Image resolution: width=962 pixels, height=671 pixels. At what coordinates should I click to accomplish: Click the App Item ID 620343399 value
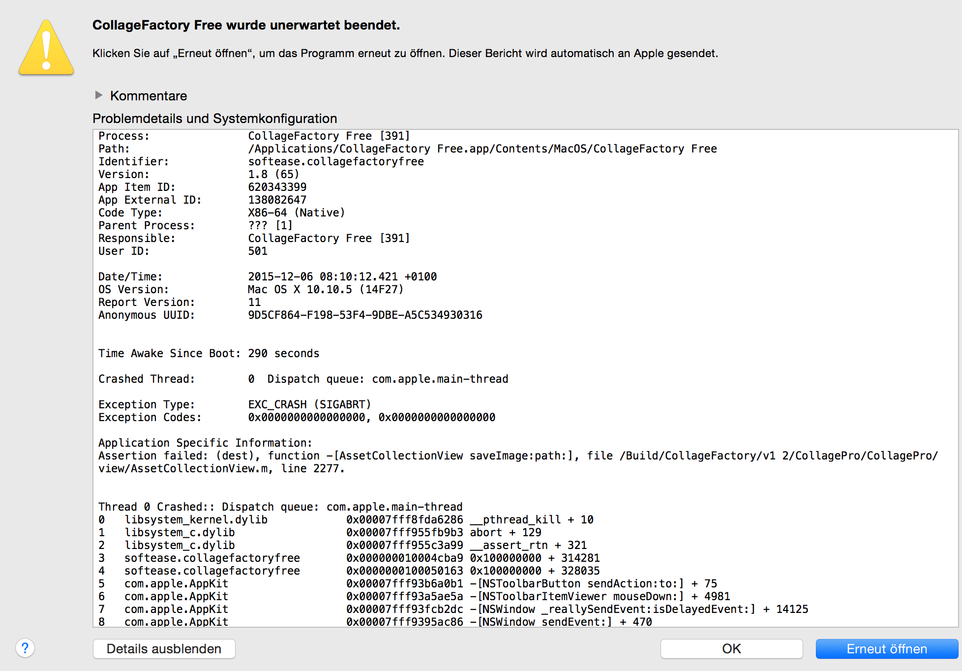point(277,187)
